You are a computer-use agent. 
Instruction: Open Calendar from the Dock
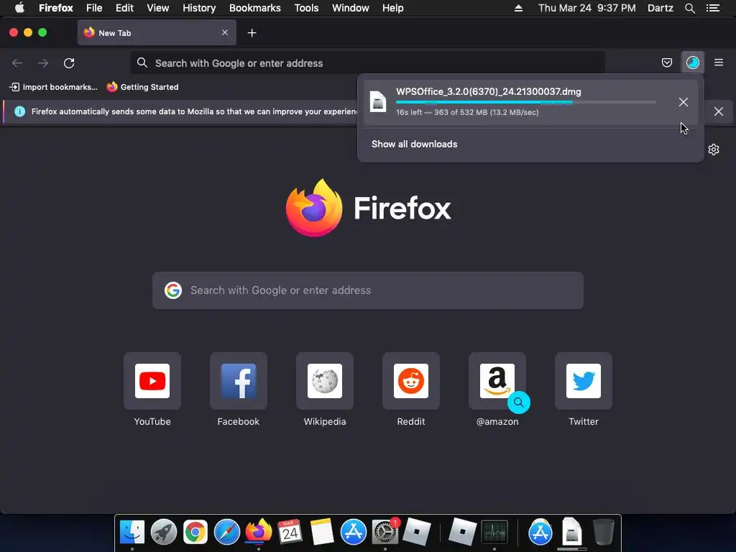(290, 532)
